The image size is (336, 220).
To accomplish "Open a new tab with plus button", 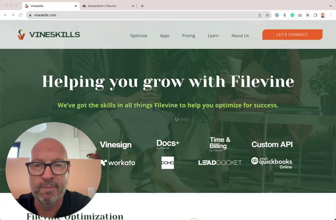I will point(142,6).
